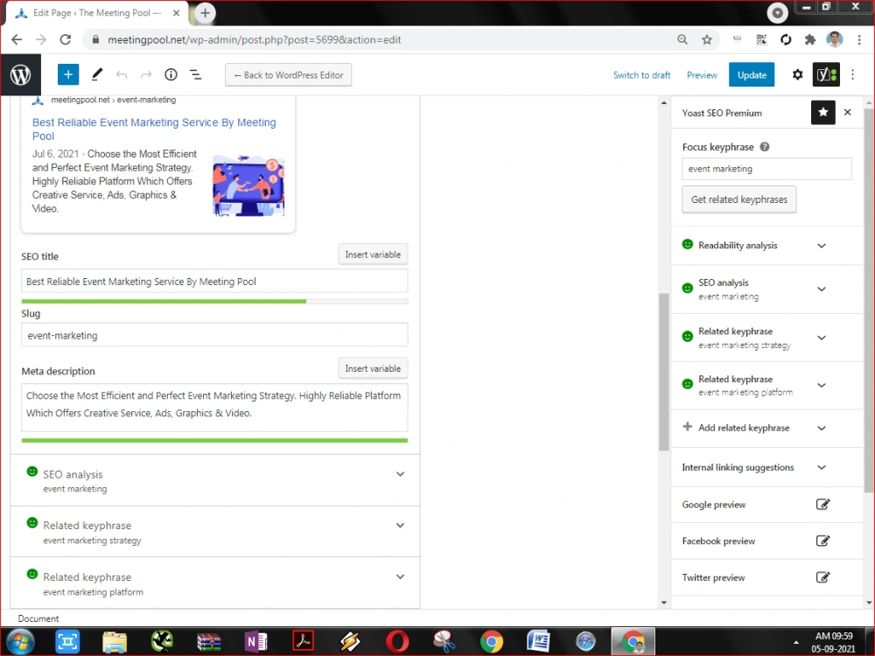Image resolution: width=875 pixels, height=656 pixels.
Task: Open the editor options three-dot menu
Action: [852, 74]
